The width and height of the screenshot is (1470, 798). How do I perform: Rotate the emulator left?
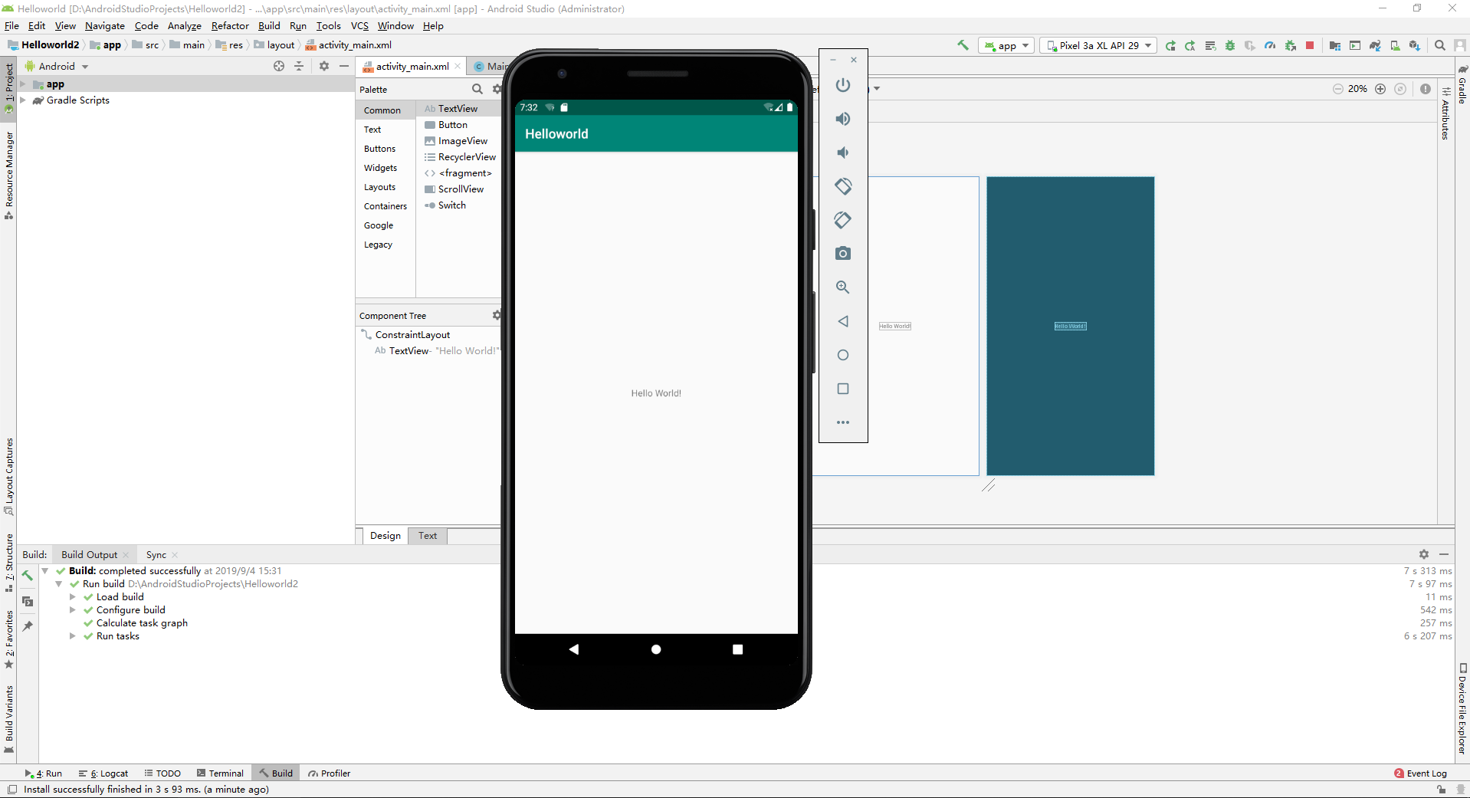(x=843, y=186)
